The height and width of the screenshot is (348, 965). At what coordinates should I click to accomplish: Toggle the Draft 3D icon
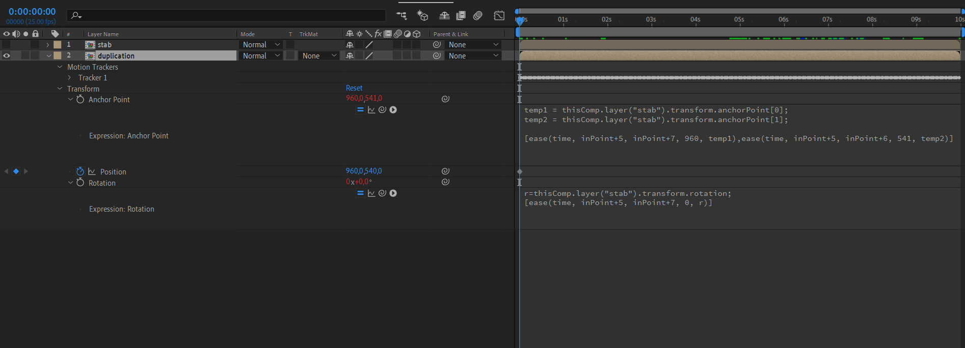(x=422, y=16)
